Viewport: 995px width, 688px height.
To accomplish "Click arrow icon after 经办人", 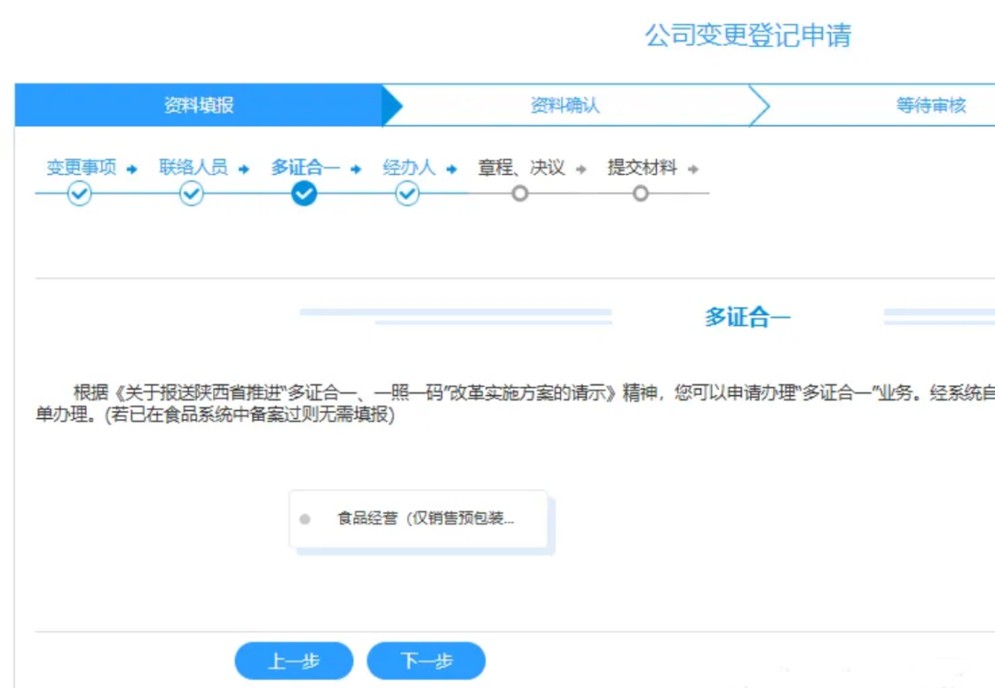I will pos(451,169).
